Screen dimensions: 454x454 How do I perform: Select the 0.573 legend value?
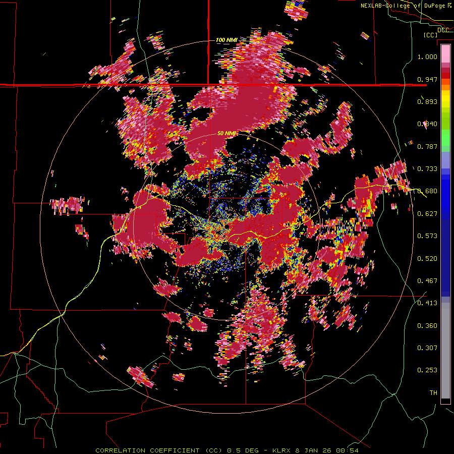click(427, 236)
